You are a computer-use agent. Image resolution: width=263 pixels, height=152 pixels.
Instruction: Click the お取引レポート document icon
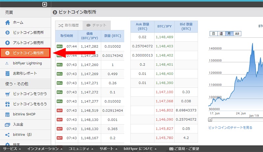[7, 73]
